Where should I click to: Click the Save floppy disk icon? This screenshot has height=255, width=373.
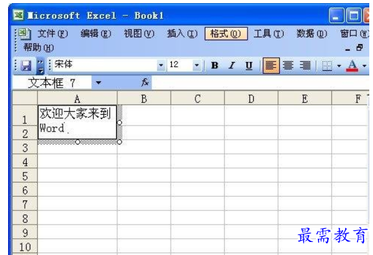coord(26,65)
